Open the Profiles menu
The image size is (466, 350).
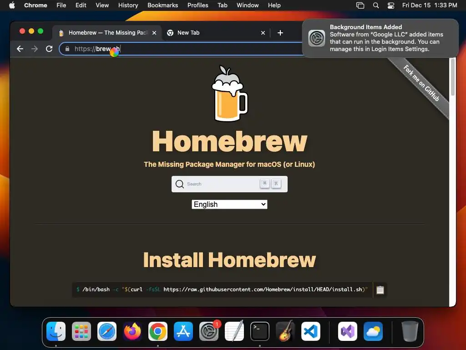pyautogui.click(x=198, y=5)
